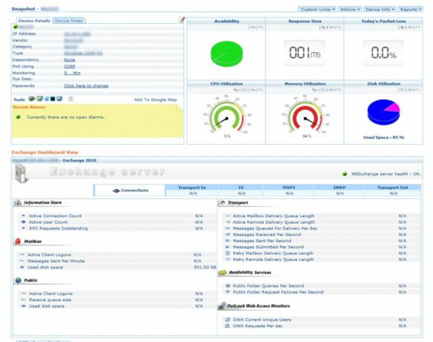This screenshot has height=342, width=433.
Task: Click the edit pencil icon above device details
Action: pos(182,19)
